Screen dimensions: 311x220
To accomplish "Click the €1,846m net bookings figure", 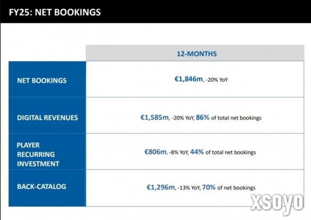I will 189,79.
